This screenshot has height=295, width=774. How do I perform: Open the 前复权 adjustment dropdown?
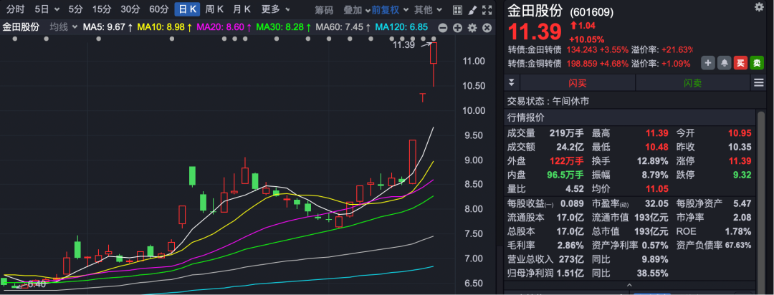[x=390, y=10]
